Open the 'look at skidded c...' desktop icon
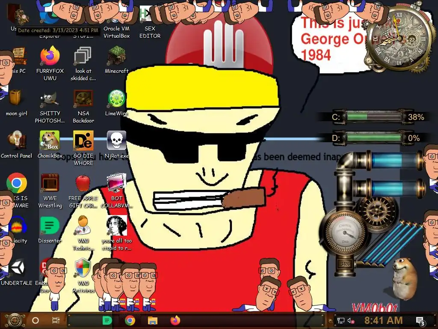438x329 pixels. pos(83,64)
